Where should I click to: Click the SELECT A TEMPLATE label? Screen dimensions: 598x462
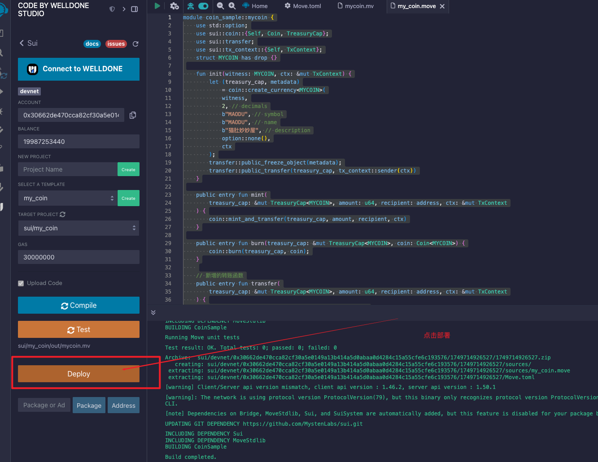(x=41, y=185)
